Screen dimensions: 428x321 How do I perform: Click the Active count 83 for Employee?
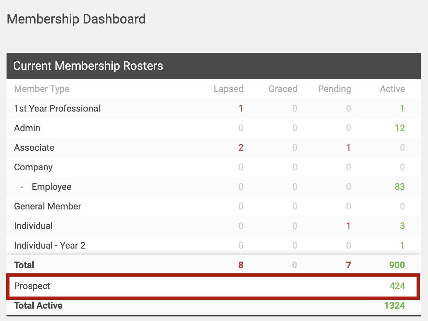tap(400, 187)
